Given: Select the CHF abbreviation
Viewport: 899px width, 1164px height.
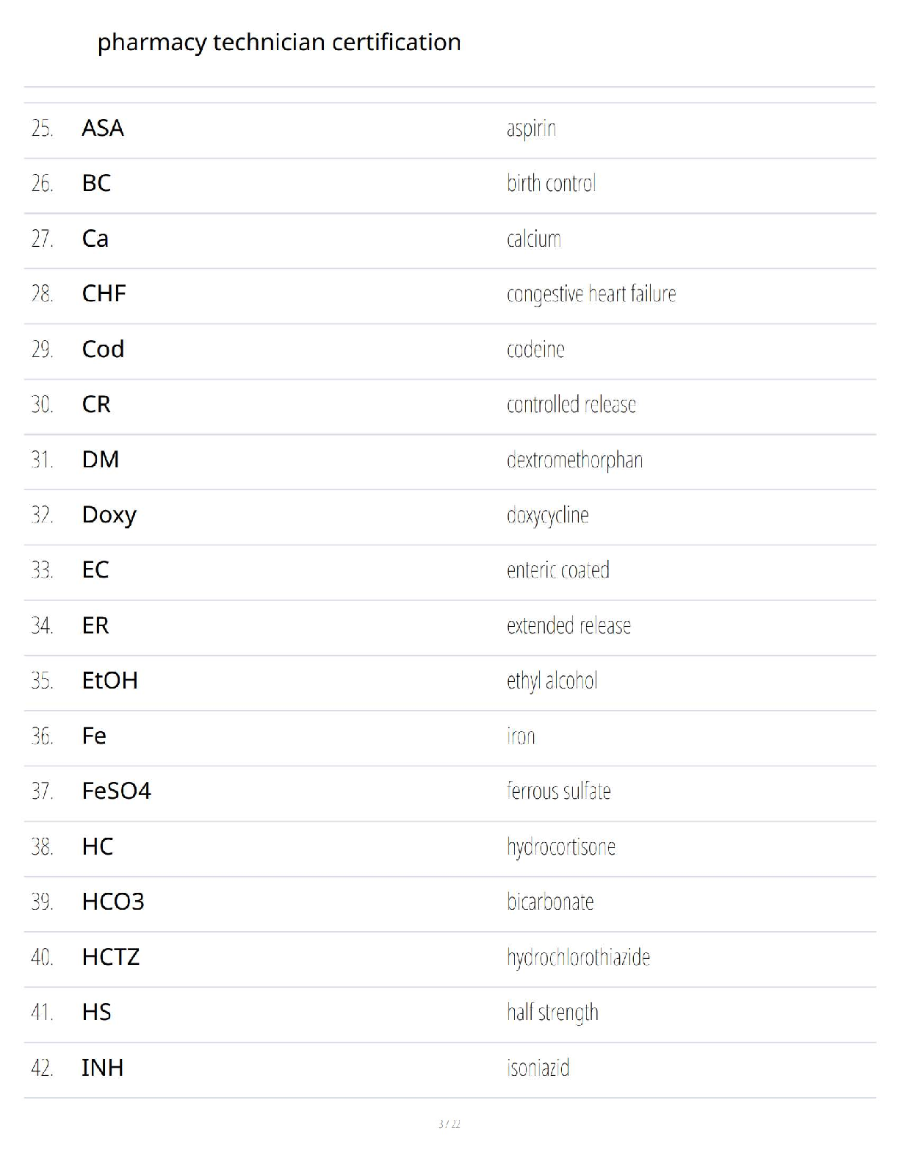Looking at the screenshot, I should coord(104,294).
